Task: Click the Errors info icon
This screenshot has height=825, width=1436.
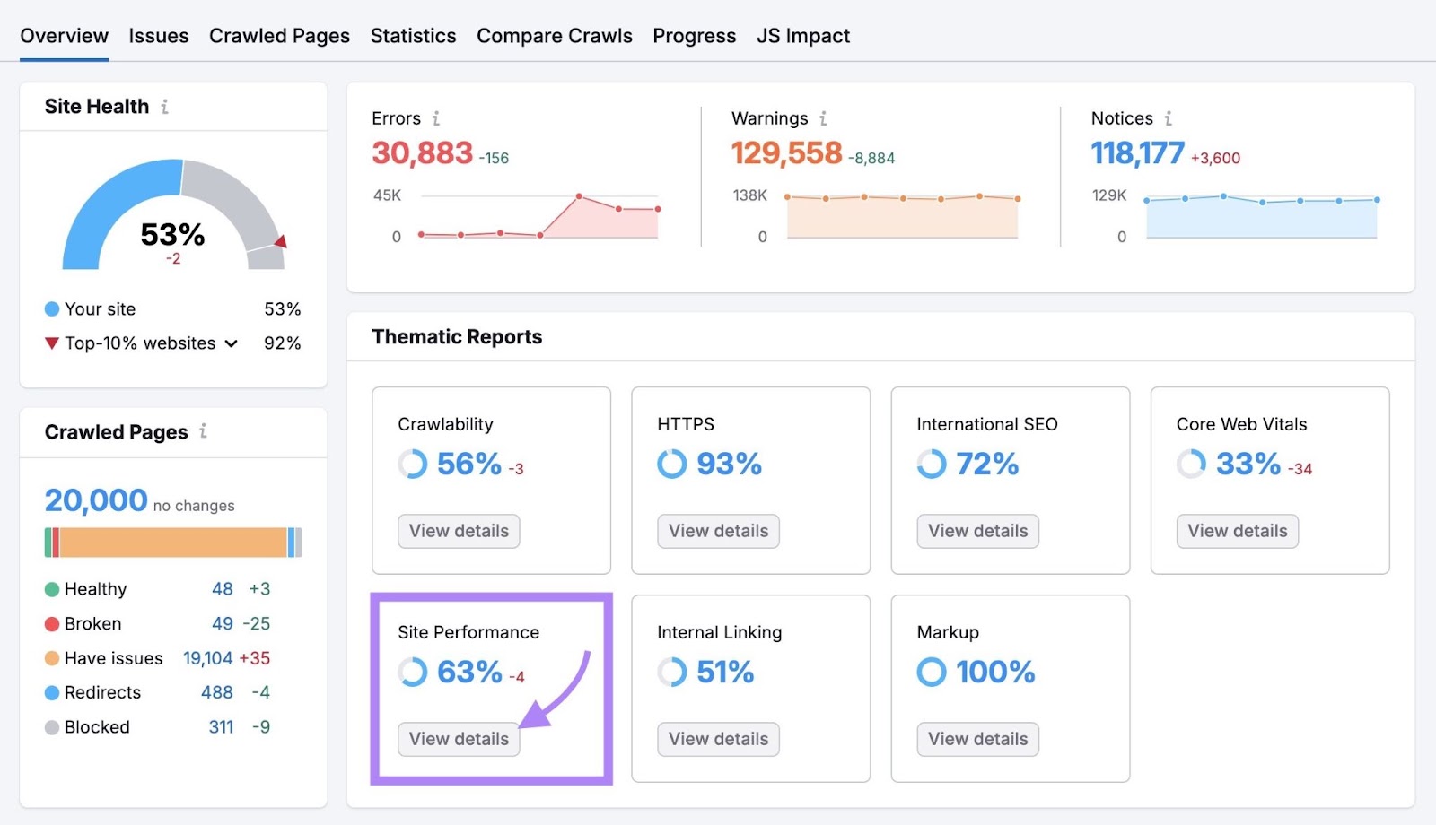Action: pyautogui.click(x=436, y=117)
